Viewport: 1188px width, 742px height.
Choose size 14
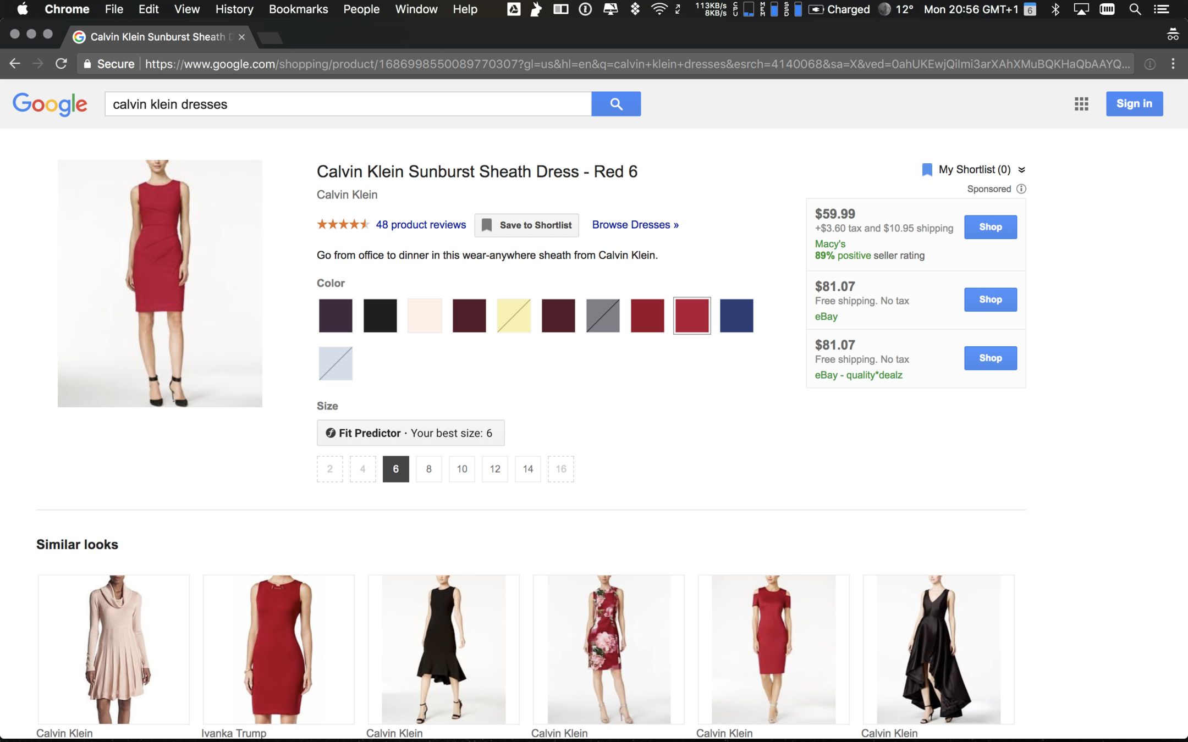527,469
